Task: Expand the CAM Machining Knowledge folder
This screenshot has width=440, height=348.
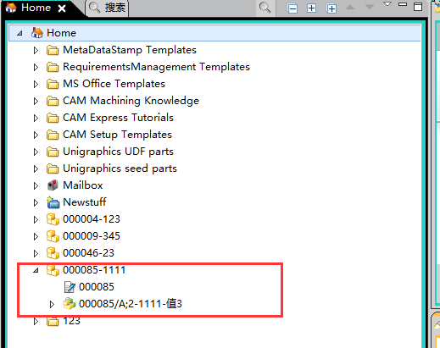Action: pyautogui.click(x=36, y=102)
